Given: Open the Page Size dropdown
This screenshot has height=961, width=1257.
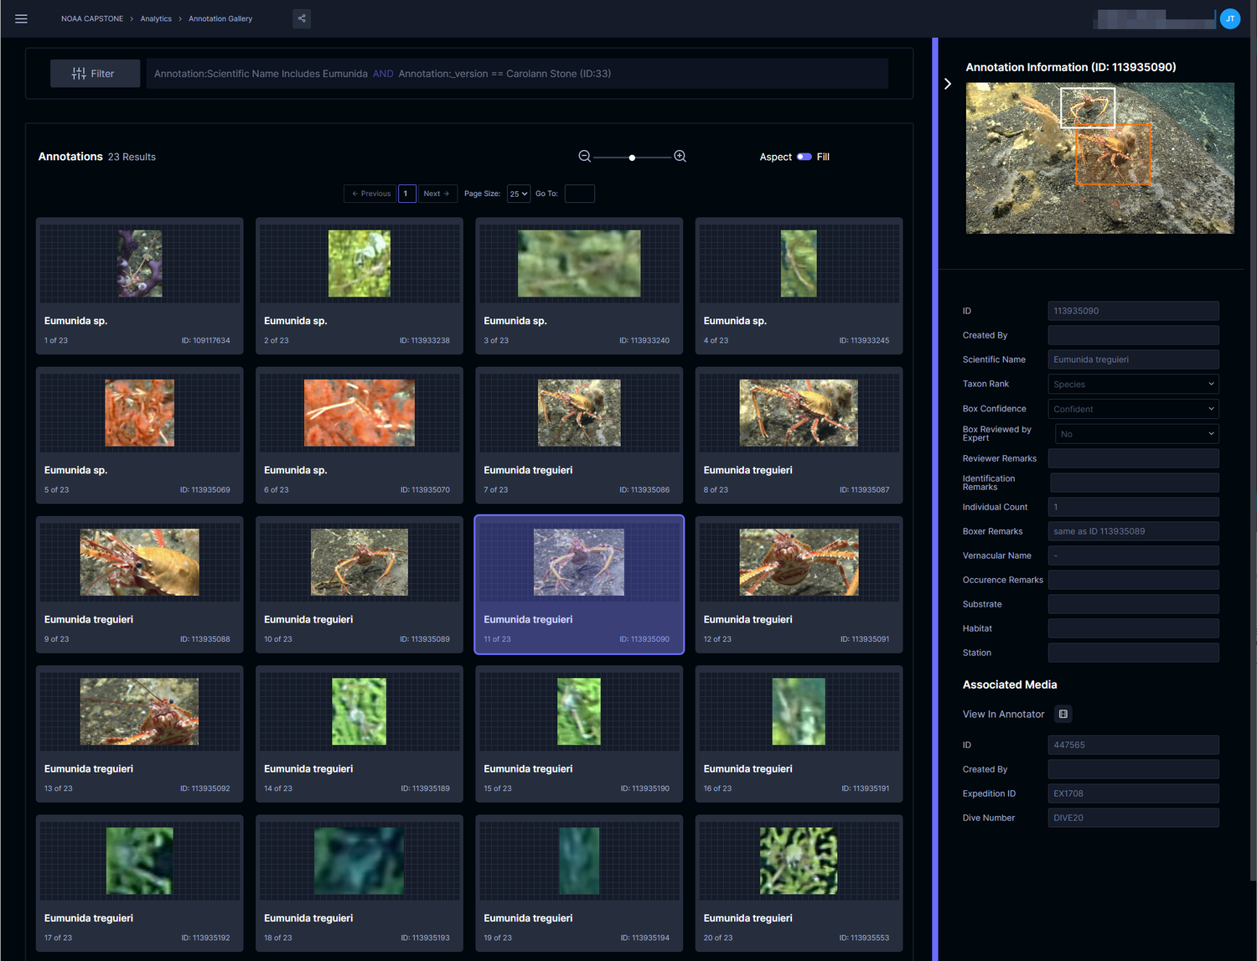Looking at the screenshot, I should coord(519,194).
